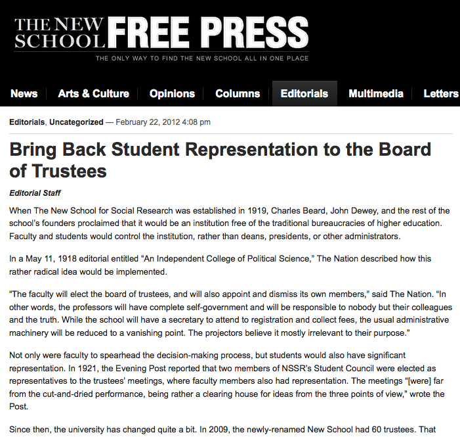Open the News menu item
Screen dimensions: 460x437
[24, 93]
